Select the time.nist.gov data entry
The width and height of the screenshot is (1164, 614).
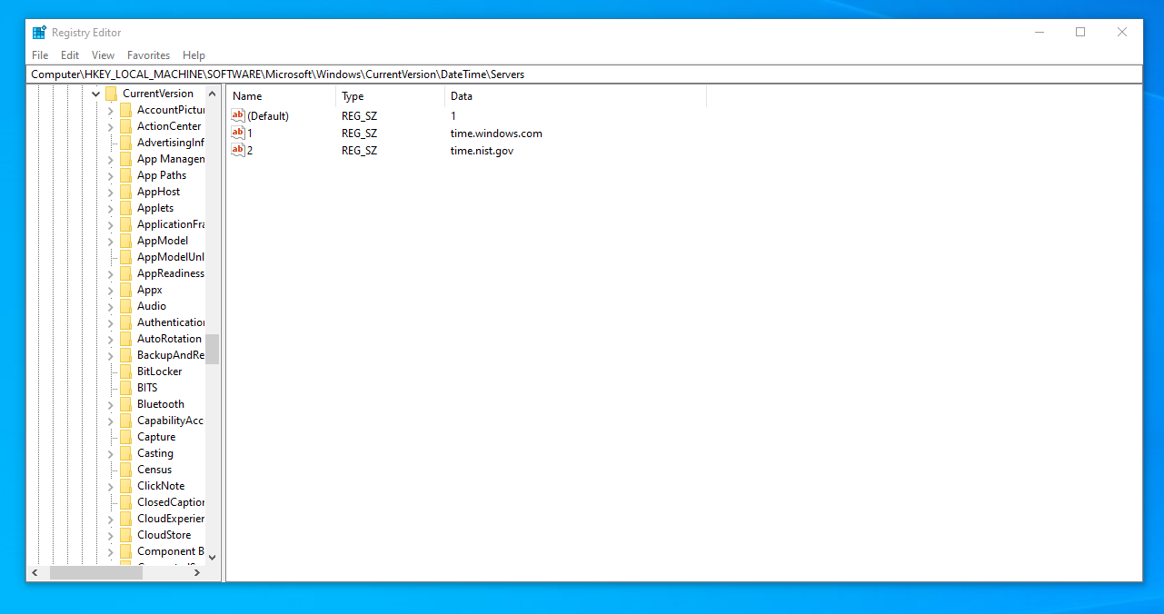[482, 151]
